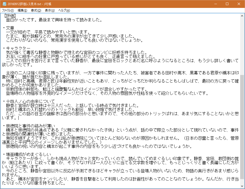Click line starting こだわりがないのなら

pos(75,40)
